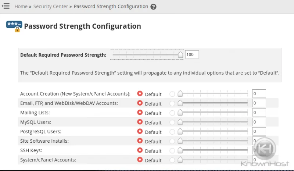The width and height of the screenshot is (294, 171).
Task: Go to Home breadcrumb link
Action: [21, 7]
